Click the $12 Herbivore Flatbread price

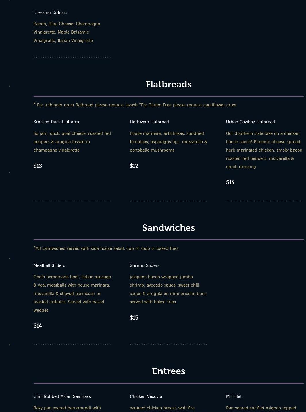point(134,166)
